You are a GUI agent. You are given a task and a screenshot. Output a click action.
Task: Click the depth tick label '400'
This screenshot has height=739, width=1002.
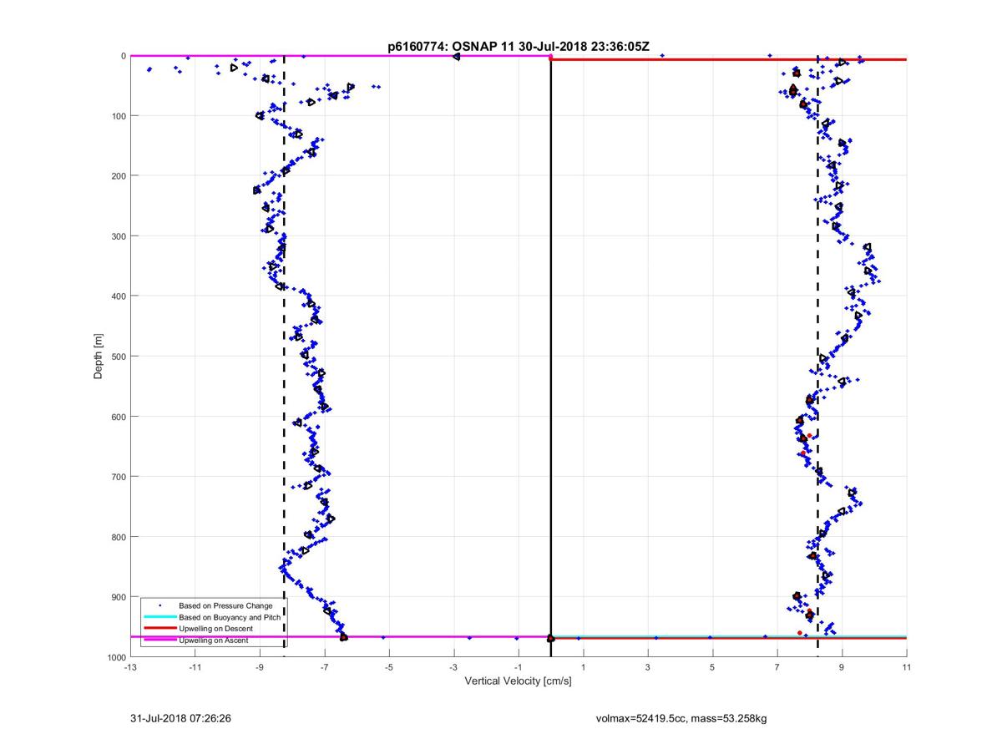[119, 296]
